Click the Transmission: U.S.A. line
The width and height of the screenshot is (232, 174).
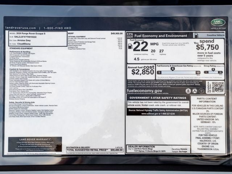207,149
